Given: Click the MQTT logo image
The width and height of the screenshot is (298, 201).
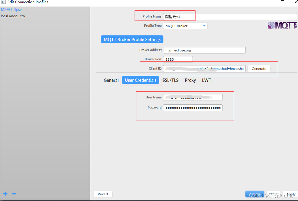Looking at the screenshot, I should coord(282,25).
